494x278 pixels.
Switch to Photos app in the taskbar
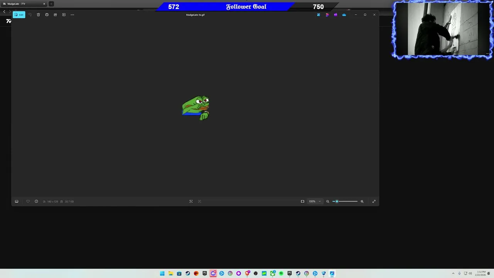332,273
